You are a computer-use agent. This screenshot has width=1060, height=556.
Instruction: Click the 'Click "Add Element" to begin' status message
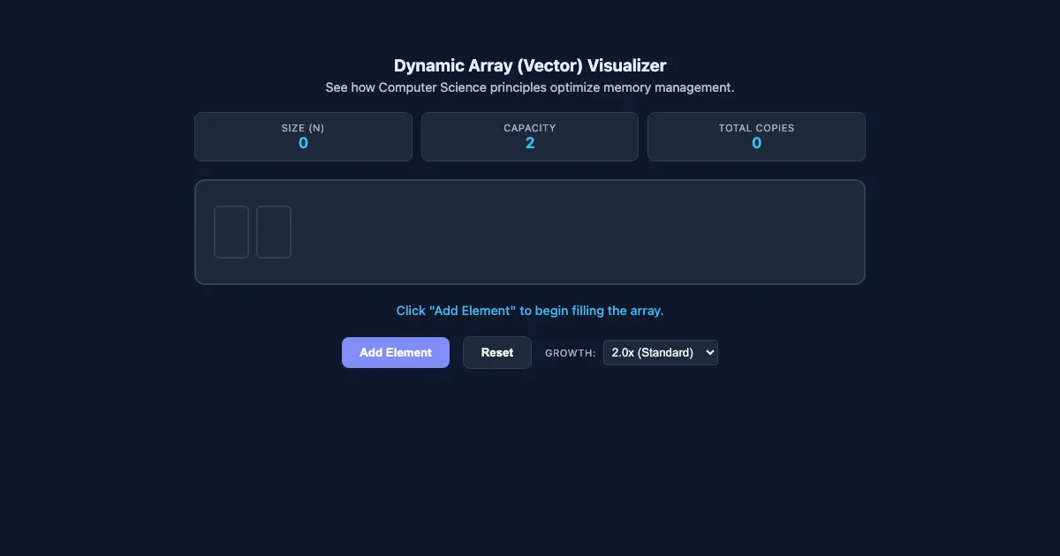530,311
